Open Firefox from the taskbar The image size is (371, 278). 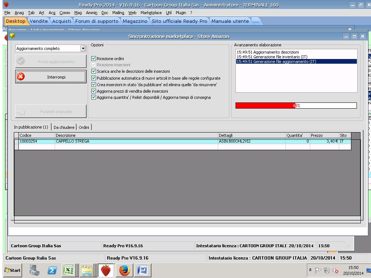click(125, 270)
